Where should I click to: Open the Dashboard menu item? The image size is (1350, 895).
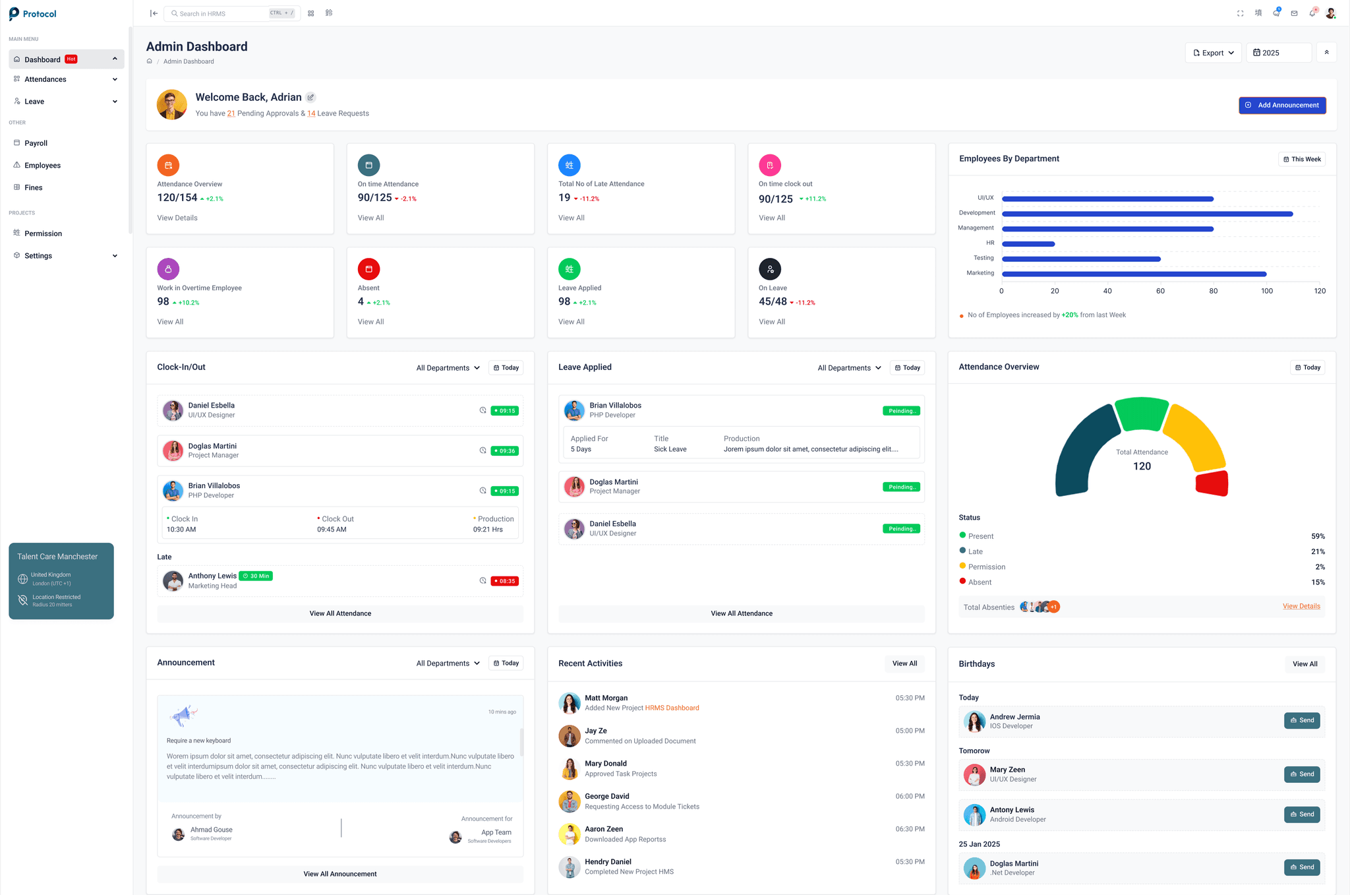coord(44,59)
